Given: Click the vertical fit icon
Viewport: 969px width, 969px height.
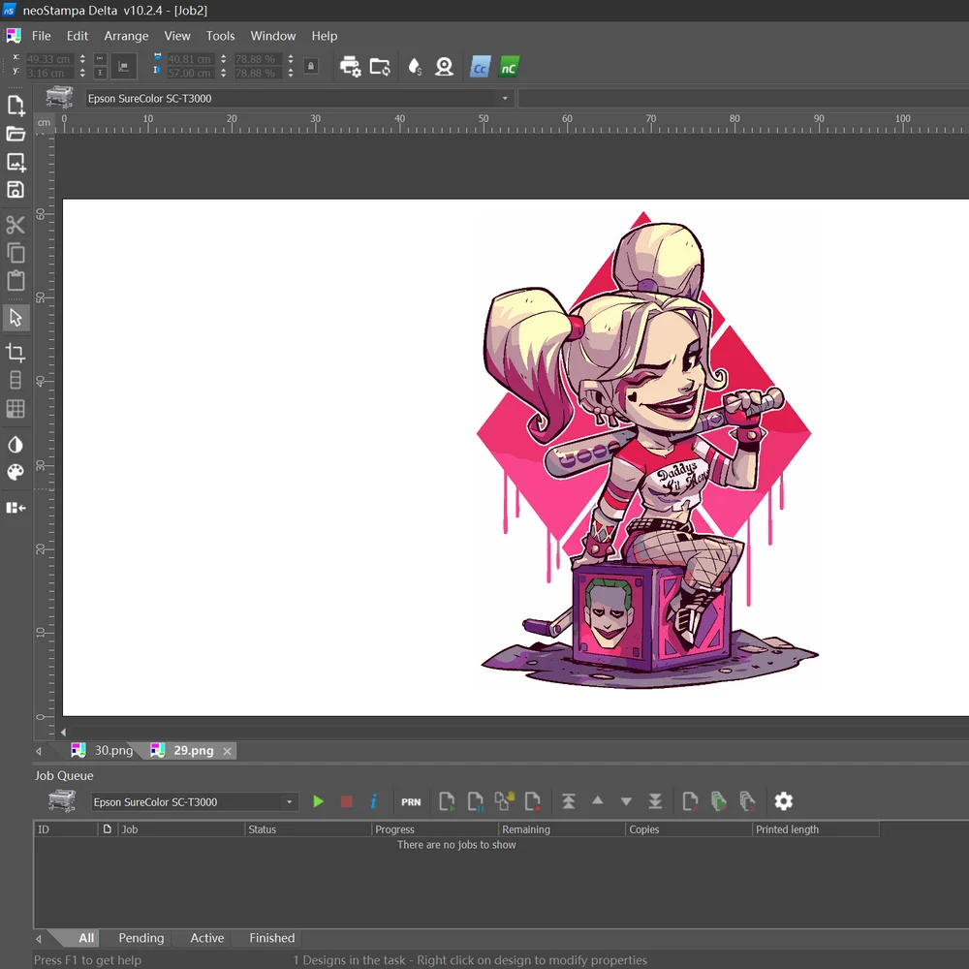Looking at the screenshot, I should tap(100, 73).
